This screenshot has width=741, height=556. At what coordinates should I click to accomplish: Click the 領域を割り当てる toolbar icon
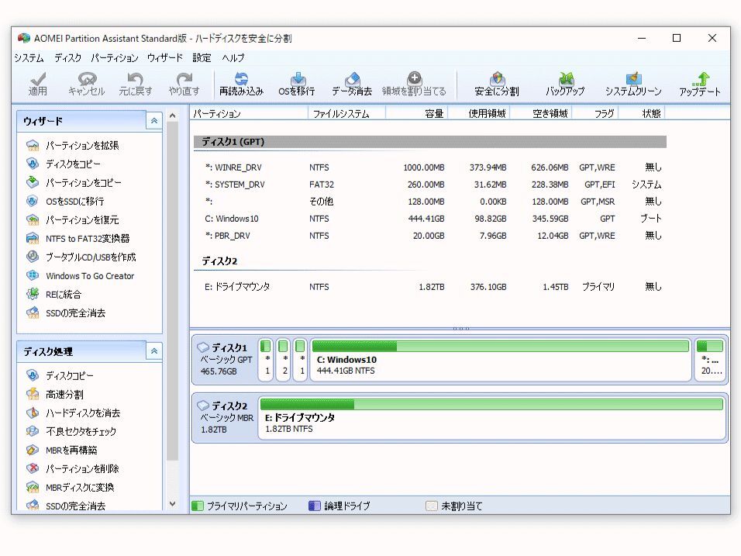[x=414, y=85]
